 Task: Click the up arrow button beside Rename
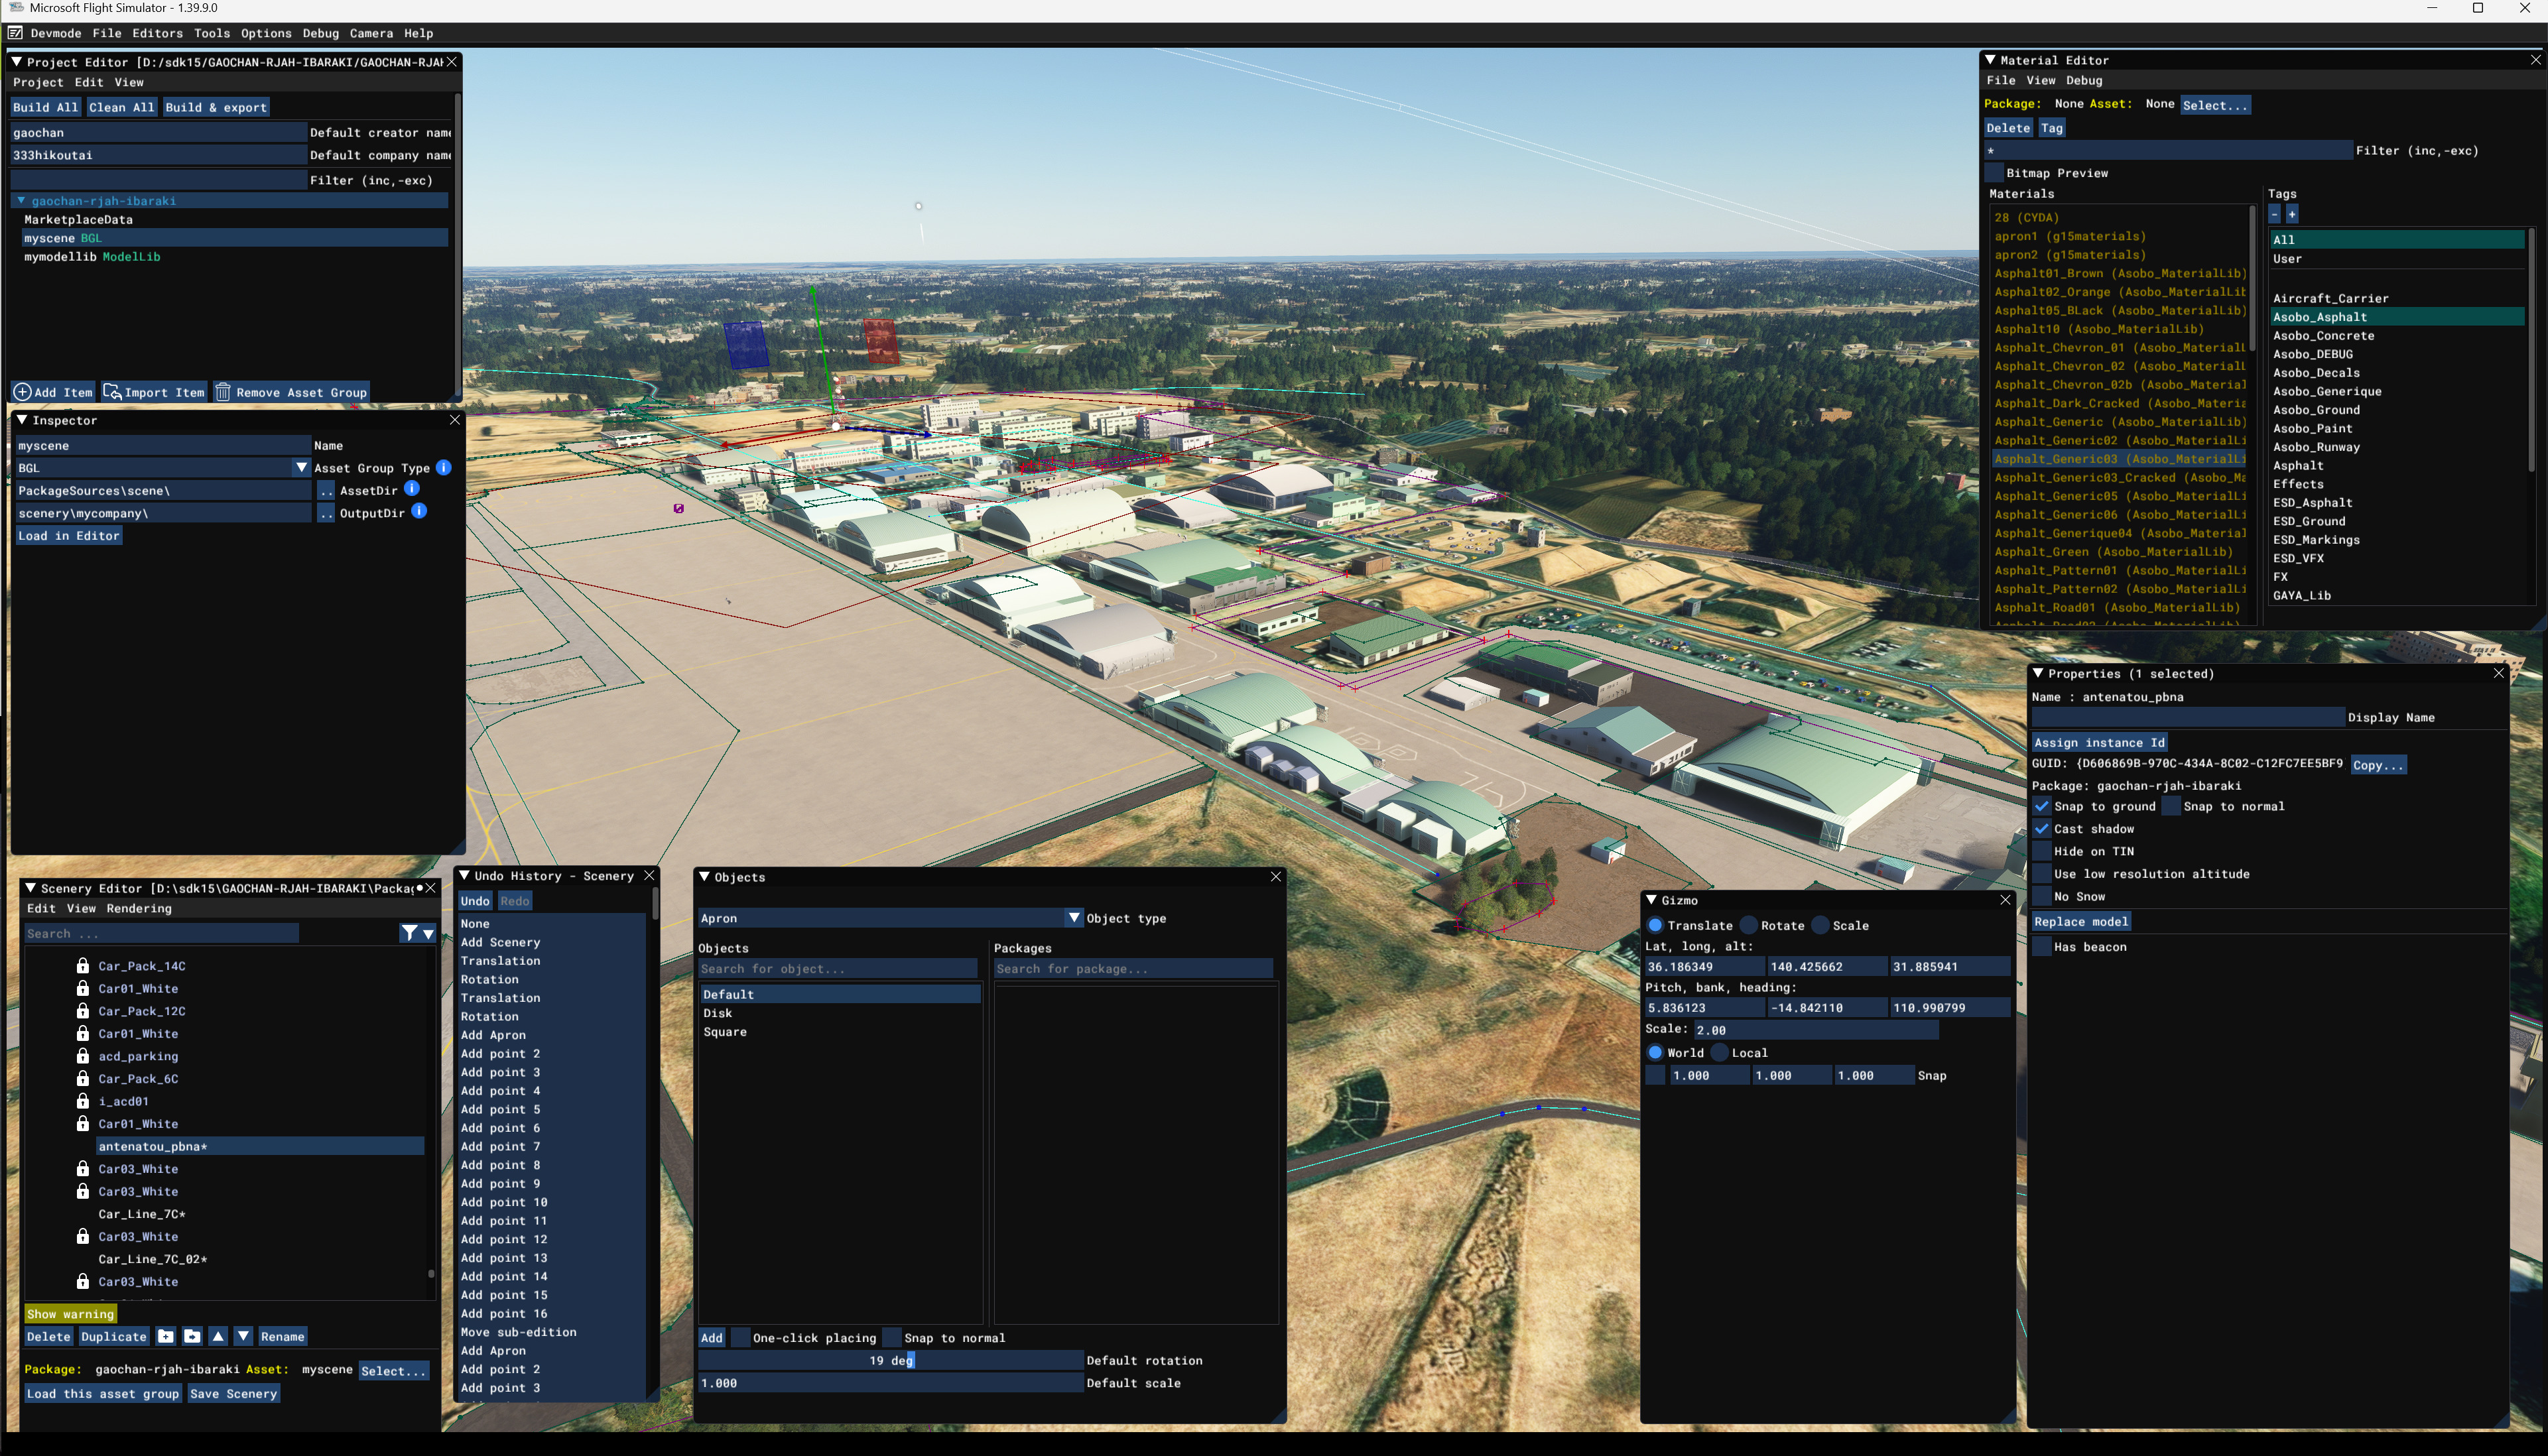click(218, 1336)
